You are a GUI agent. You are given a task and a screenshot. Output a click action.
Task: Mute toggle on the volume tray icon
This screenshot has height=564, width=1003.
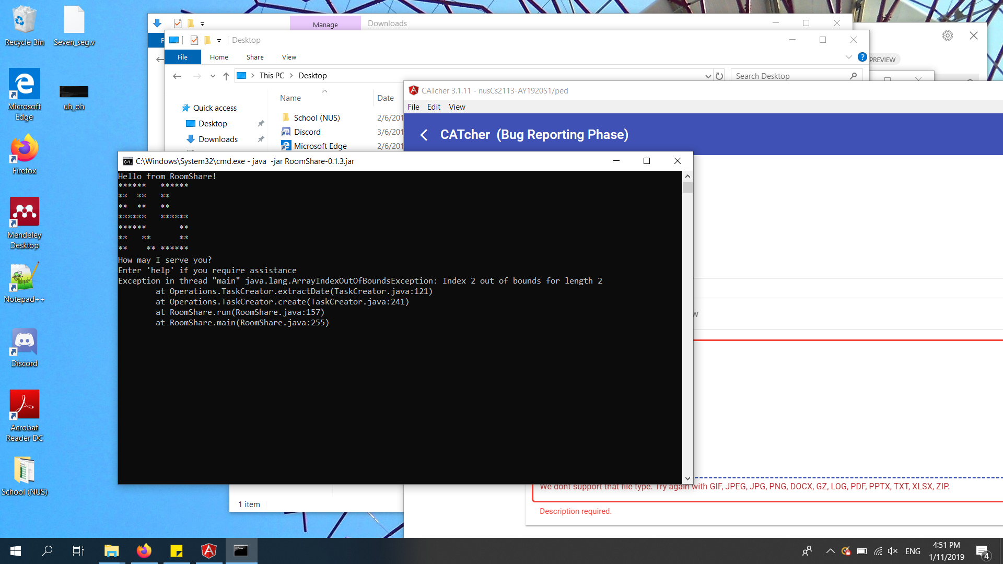893,551
